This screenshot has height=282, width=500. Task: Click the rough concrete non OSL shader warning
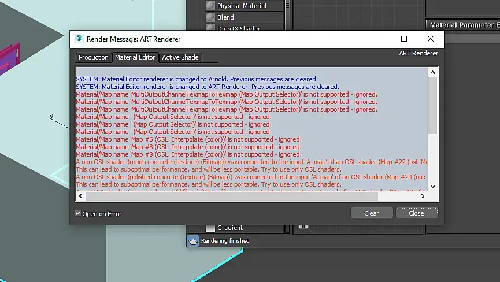pyautogui.click(x=251, y=162)
